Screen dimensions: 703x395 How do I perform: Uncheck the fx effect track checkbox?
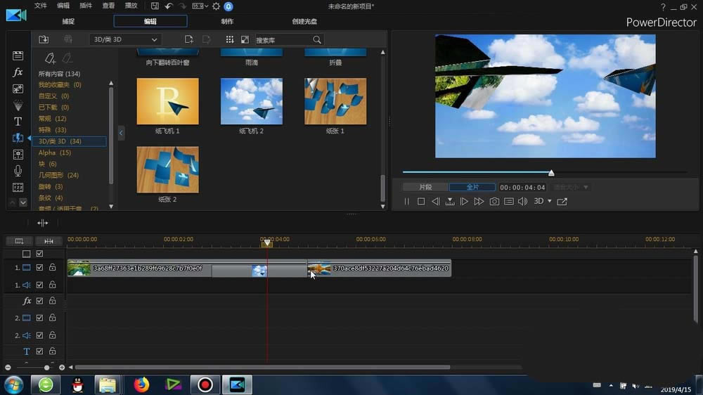tap(40, 301)
